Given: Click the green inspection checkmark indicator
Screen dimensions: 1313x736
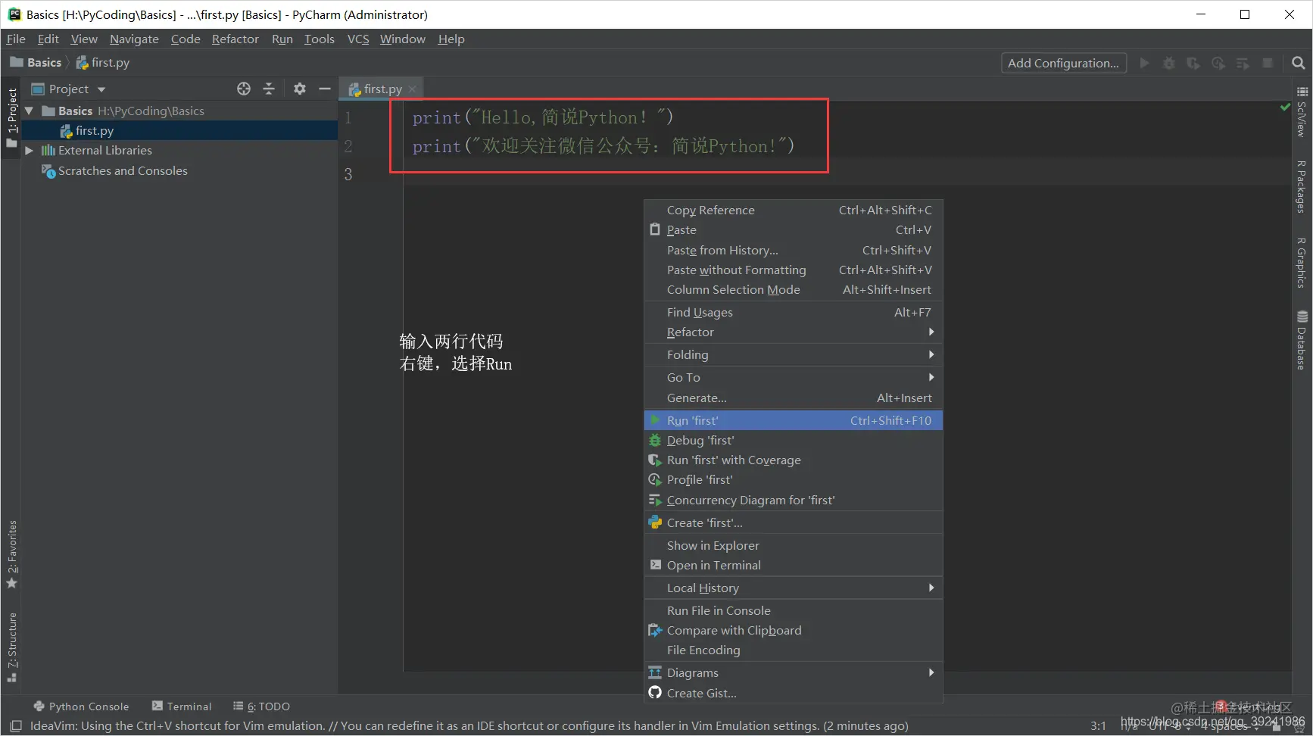Looking at the screenshot, I should pos(1284,108).
